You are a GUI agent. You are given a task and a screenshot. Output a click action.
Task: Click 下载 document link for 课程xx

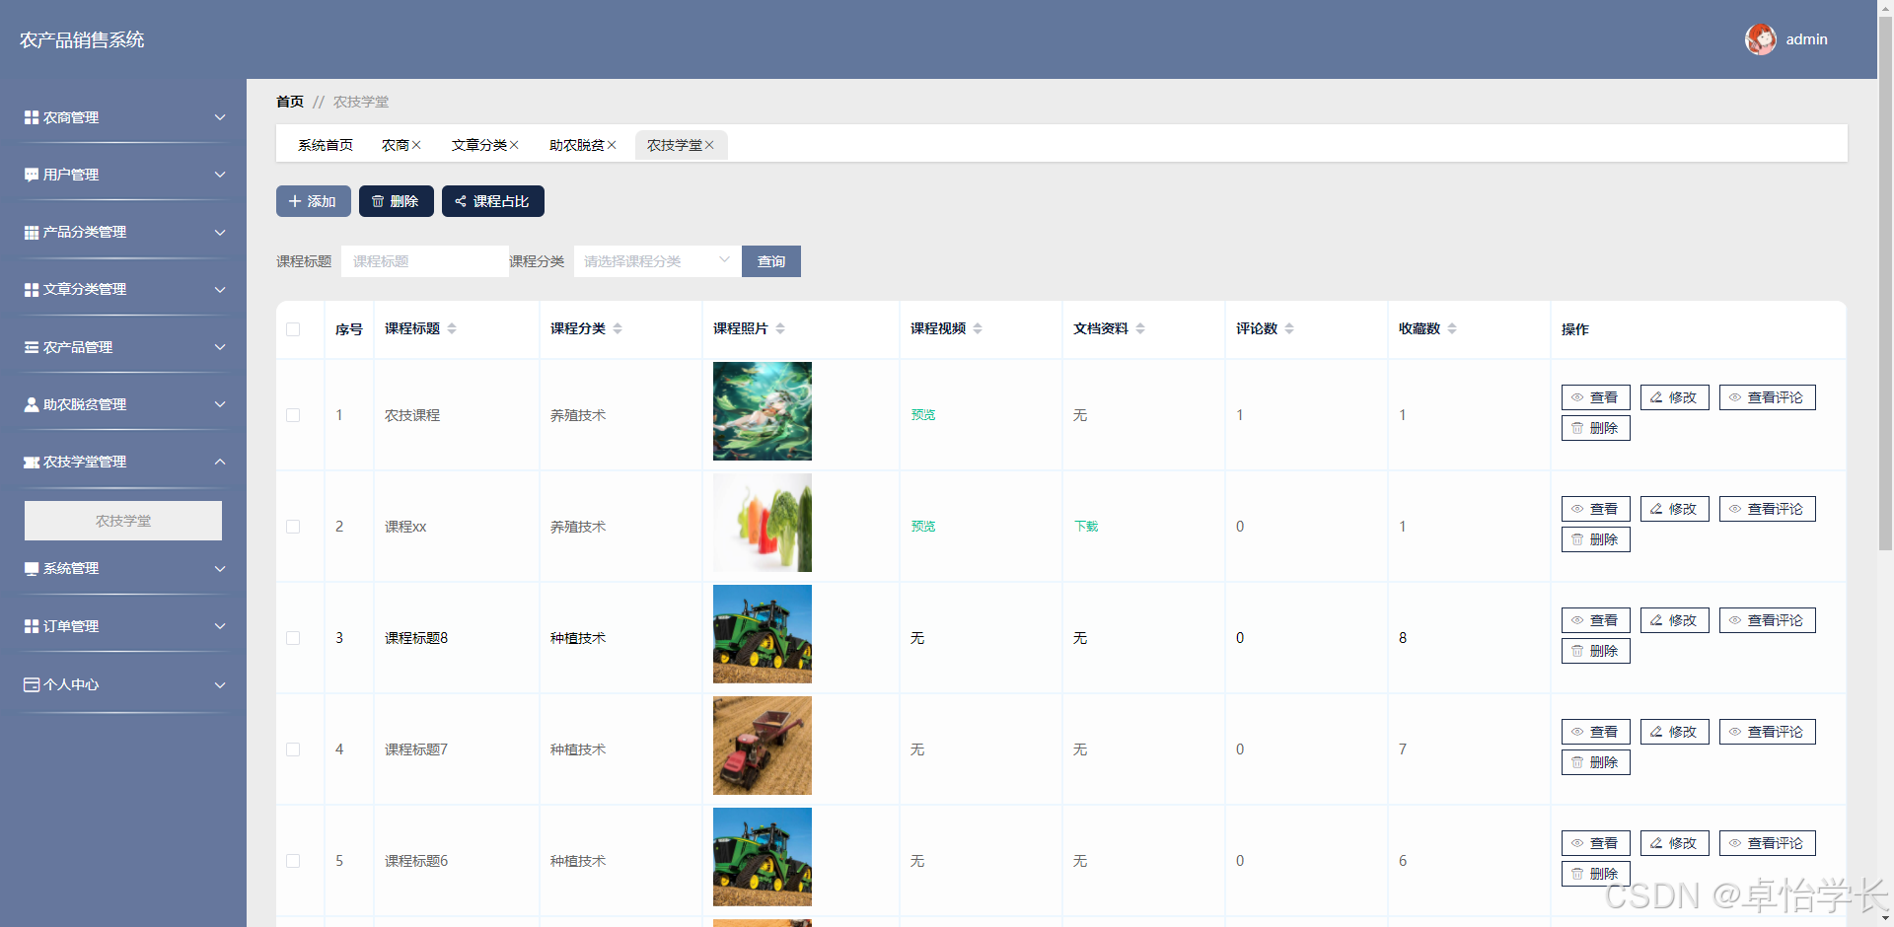tap(1086, 527)
